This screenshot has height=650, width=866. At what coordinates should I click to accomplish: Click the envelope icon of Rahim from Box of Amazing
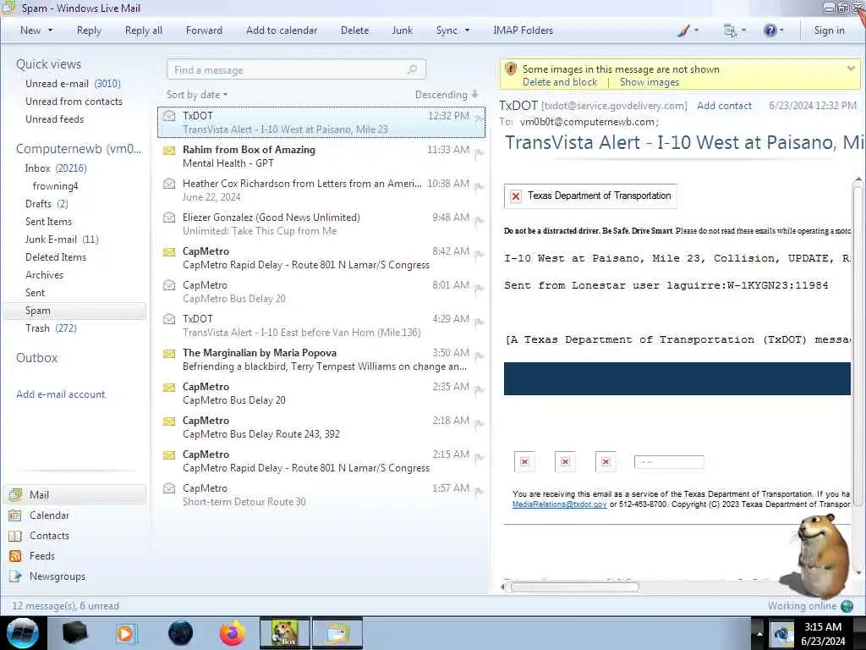pos(169,151)
